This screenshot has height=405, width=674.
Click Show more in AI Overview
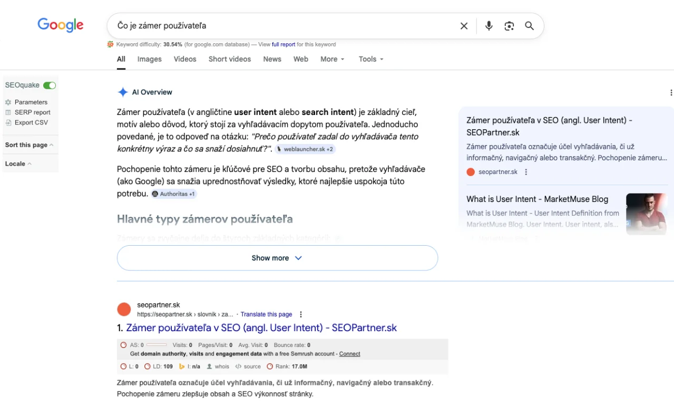277,258
